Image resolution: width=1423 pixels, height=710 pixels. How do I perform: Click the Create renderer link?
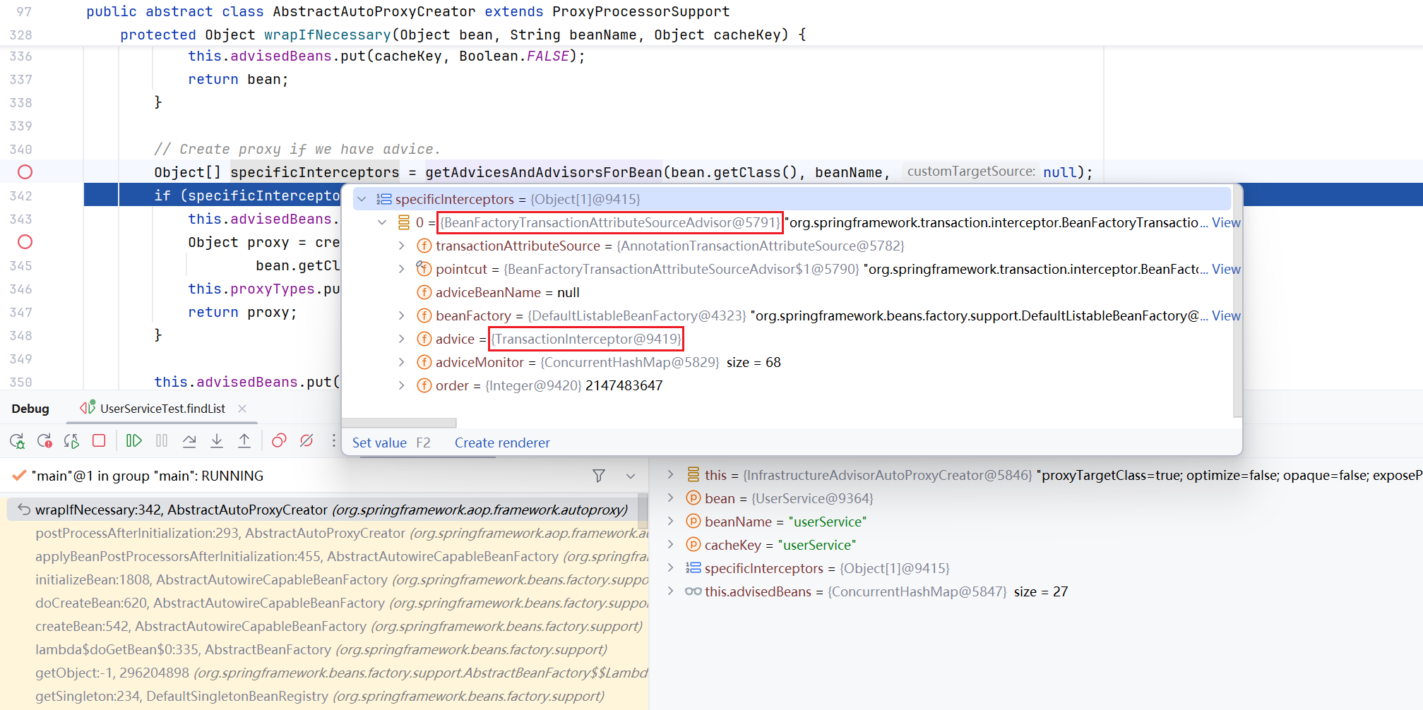(502, 443)
